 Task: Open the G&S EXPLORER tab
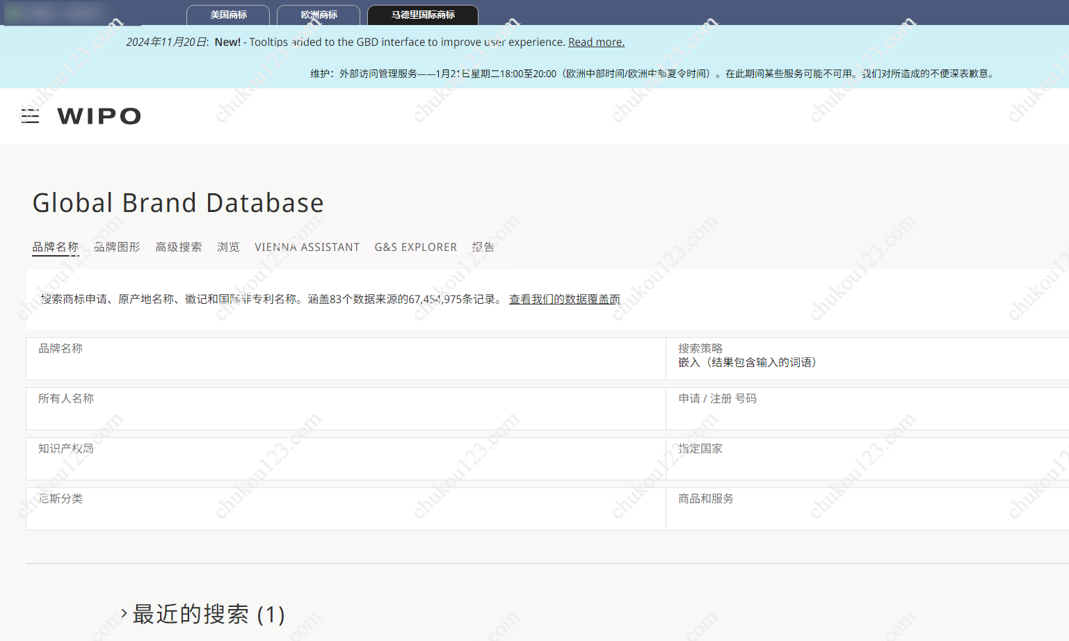(x=416, y=247)
